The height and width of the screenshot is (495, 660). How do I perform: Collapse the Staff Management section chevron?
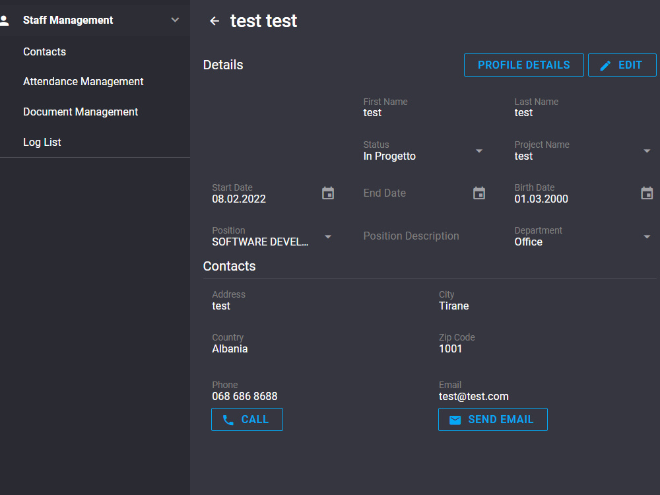(175, 20)
